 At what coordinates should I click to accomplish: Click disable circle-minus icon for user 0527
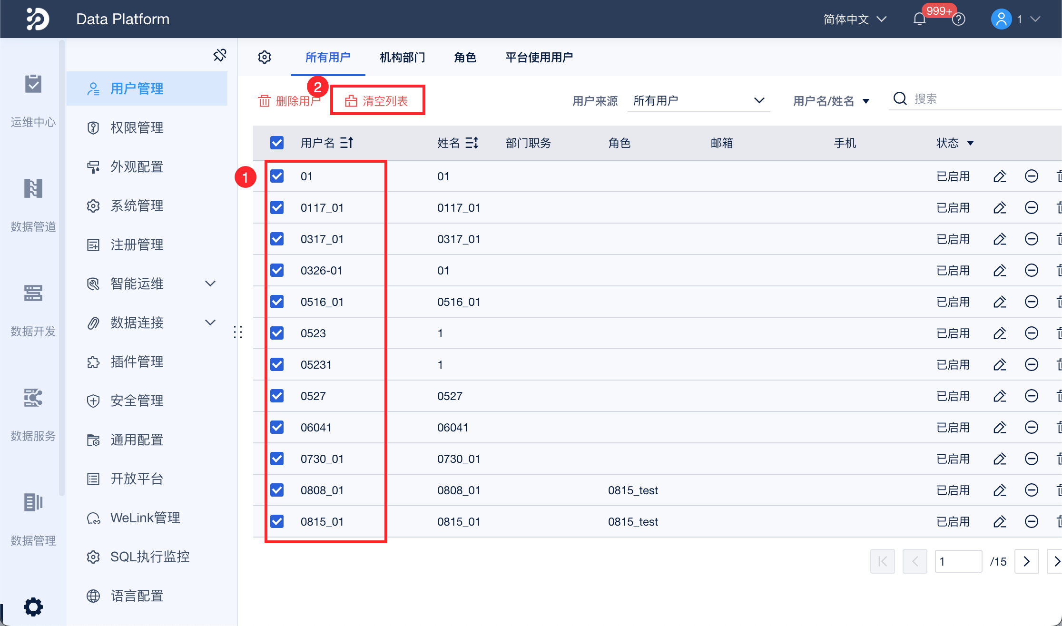tap(1031, 396)
